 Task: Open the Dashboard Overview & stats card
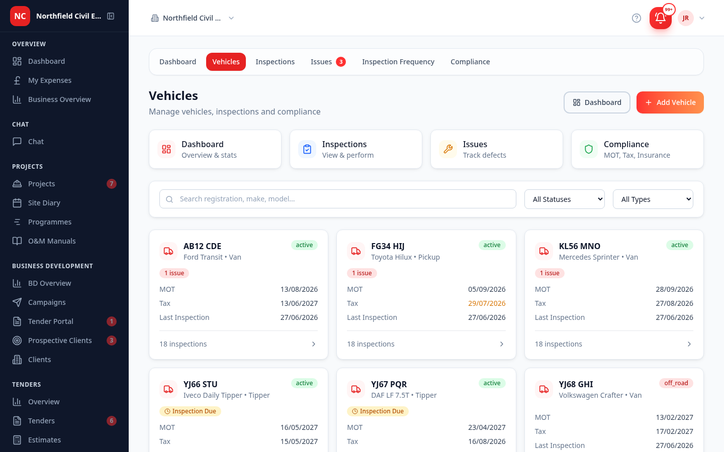point(215,149)
